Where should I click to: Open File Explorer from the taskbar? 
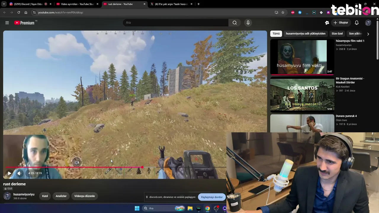pos(190,208)
